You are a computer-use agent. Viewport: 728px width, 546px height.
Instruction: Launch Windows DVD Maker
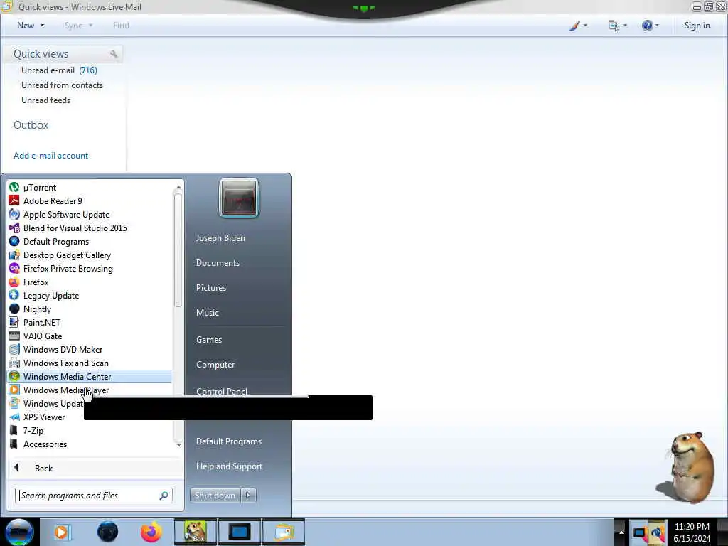coord(90,349)
